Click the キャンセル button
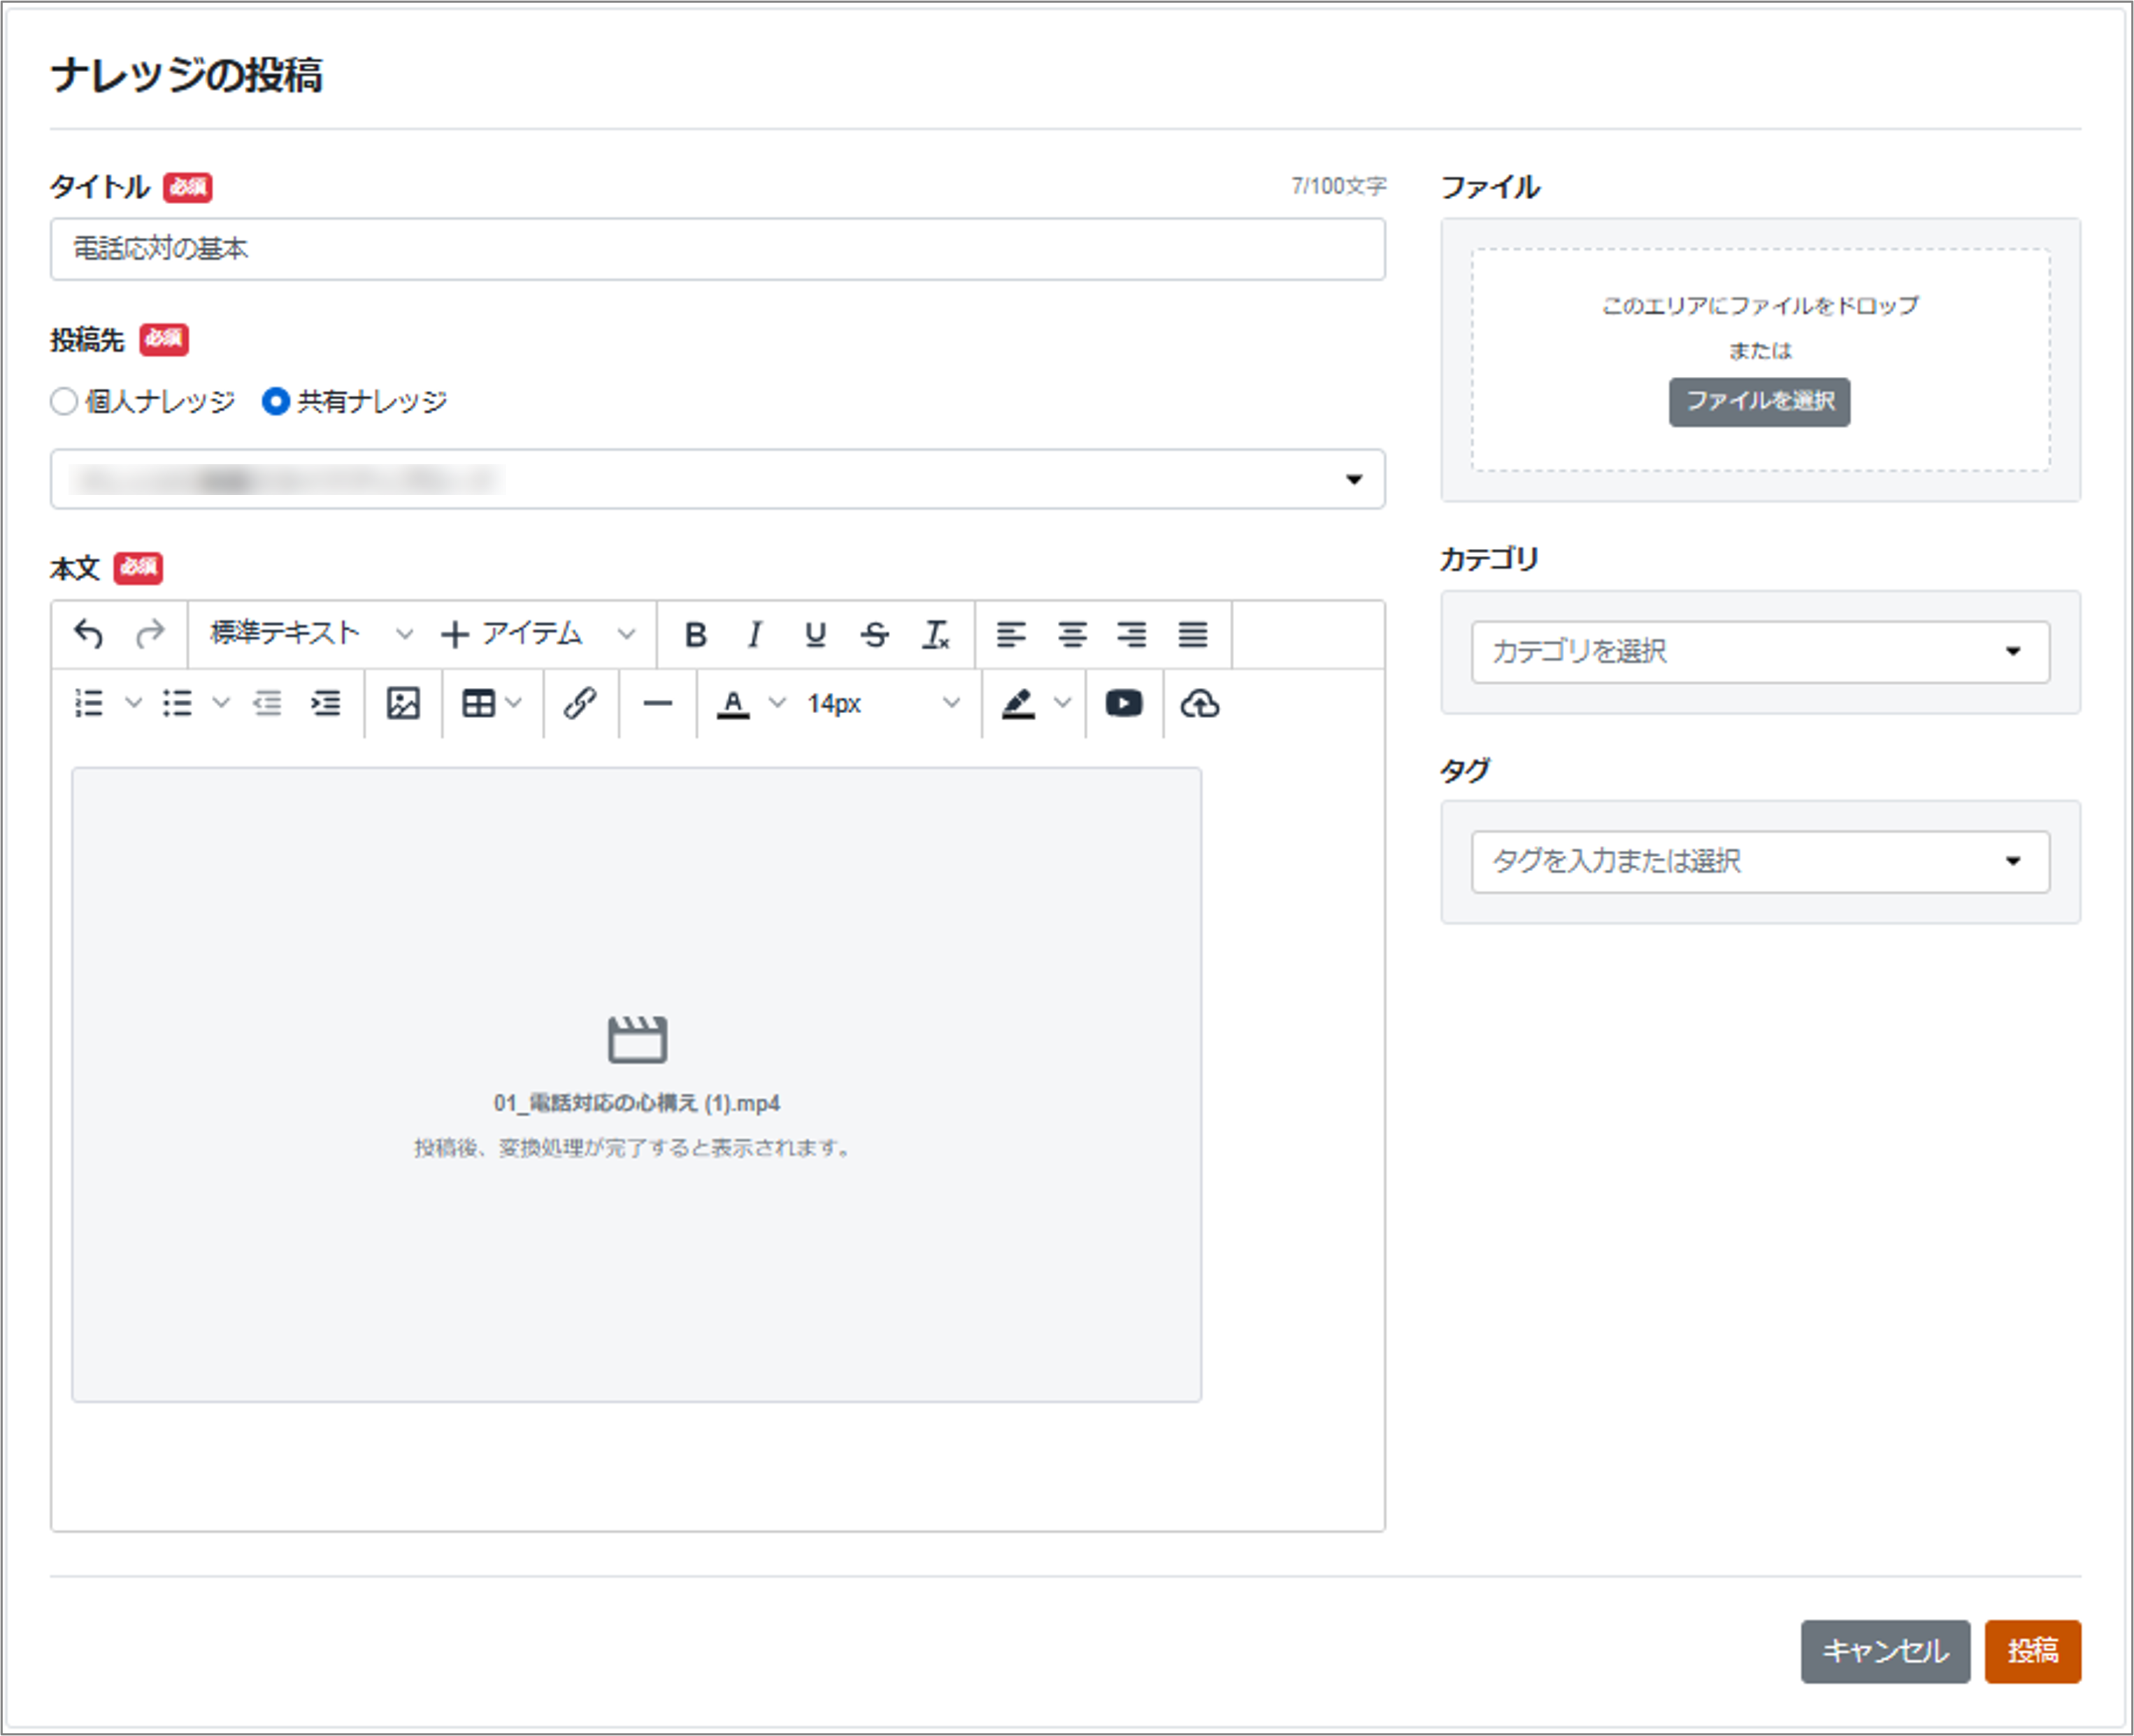2134x1736 pixels. (x=1884, y=1650)
